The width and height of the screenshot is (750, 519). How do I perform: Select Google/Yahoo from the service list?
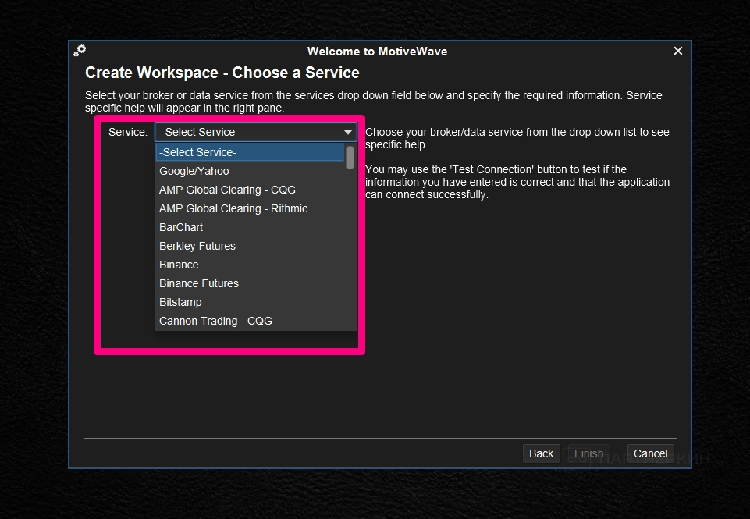[250, 171]
